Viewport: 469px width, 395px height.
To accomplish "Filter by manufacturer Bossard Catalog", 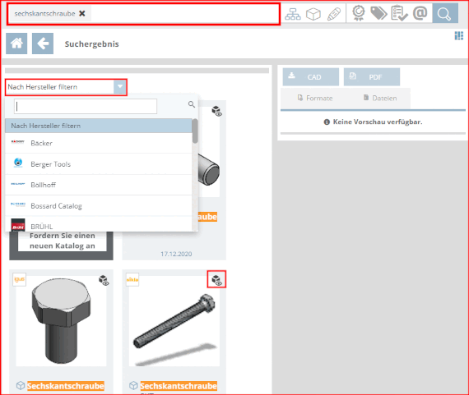I will 99,205.
